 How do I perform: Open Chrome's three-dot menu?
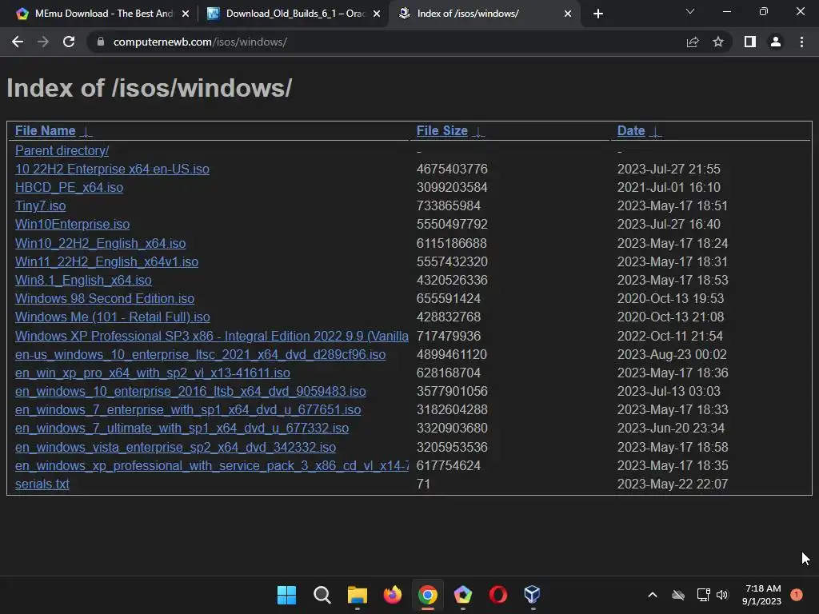point(801,42)
